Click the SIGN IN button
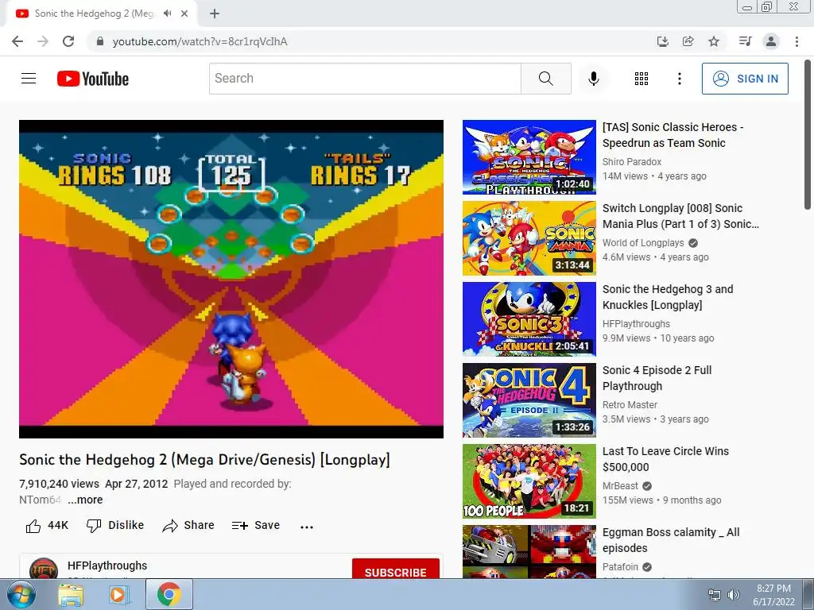 coord(745,79)
